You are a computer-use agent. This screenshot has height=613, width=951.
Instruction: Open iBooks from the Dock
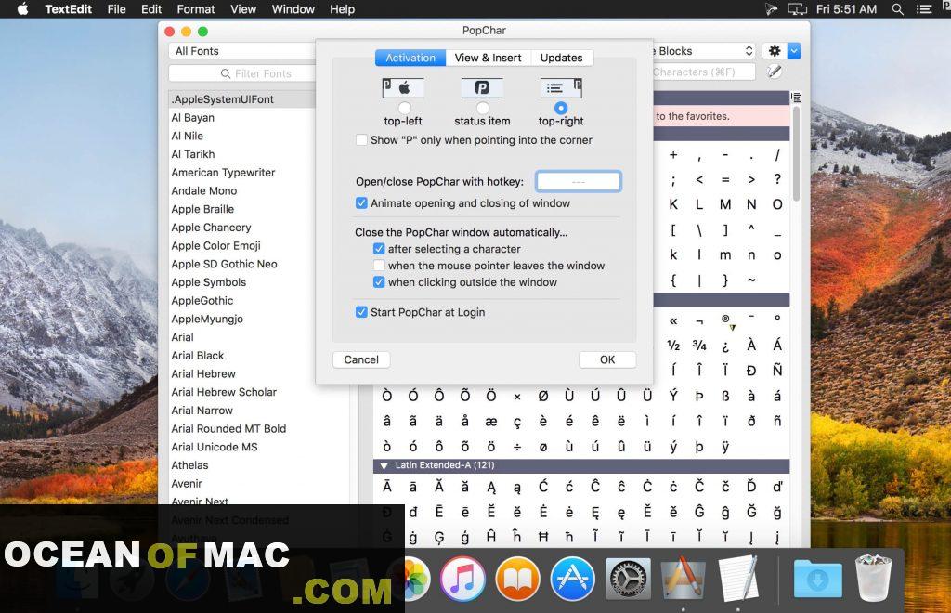(517, 579)
